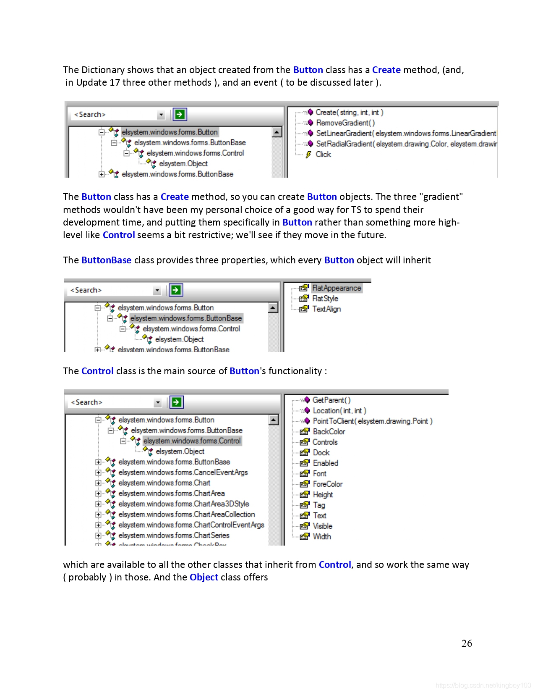
Task: Open Search dropdown in the panel listing FlatStyle
Action: pos(157,290)
